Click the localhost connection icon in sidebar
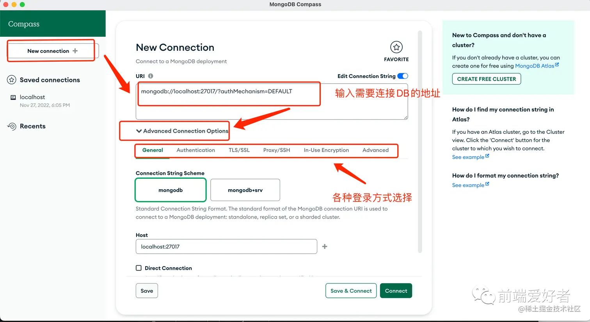Image resolution: width=590 pixels, height=322 pixels. coord(13,97)
